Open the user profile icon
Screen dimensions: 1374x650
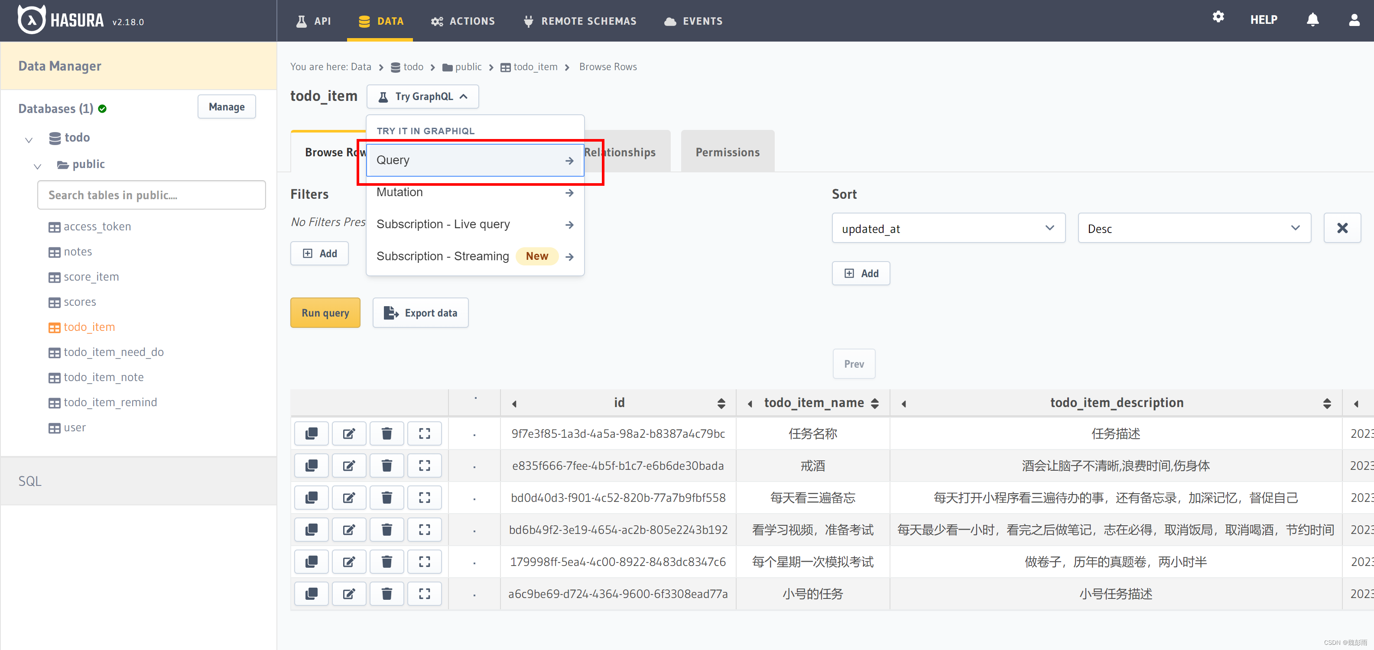(1354, 20)
